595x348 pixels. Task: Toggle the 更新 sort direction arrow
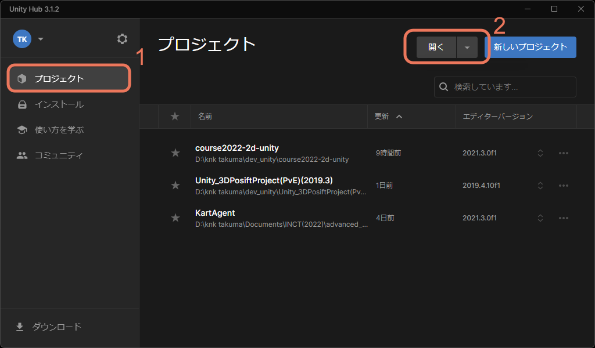click(399, 117)
